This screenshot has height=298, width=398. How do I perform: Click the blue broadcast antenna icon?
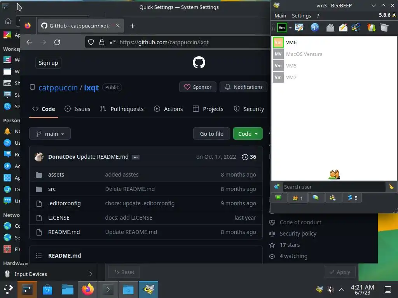[x=315, y=28]
